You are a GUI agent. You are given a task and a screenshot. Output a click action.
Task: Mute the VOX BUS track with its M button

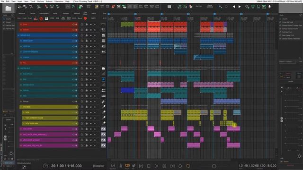(x=90, y=107)
